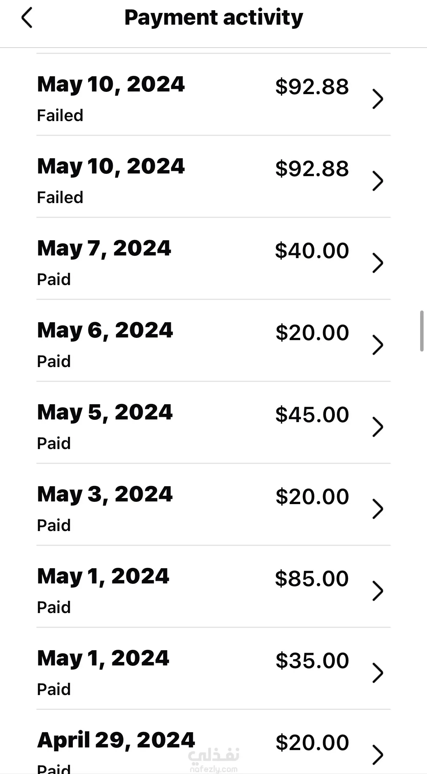Click the arrow for May 3 payment
Screen dimensions: 427x774
click(x=377, y=509)
